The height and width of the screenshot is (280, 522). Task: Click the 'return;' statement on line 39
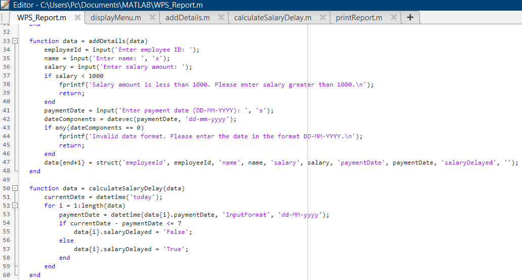click(72, 93)
